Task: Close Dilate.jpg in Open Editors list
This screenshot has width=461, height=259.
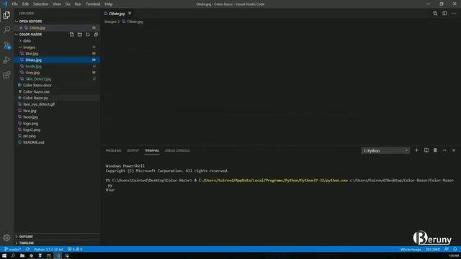Action: (21, 27)
